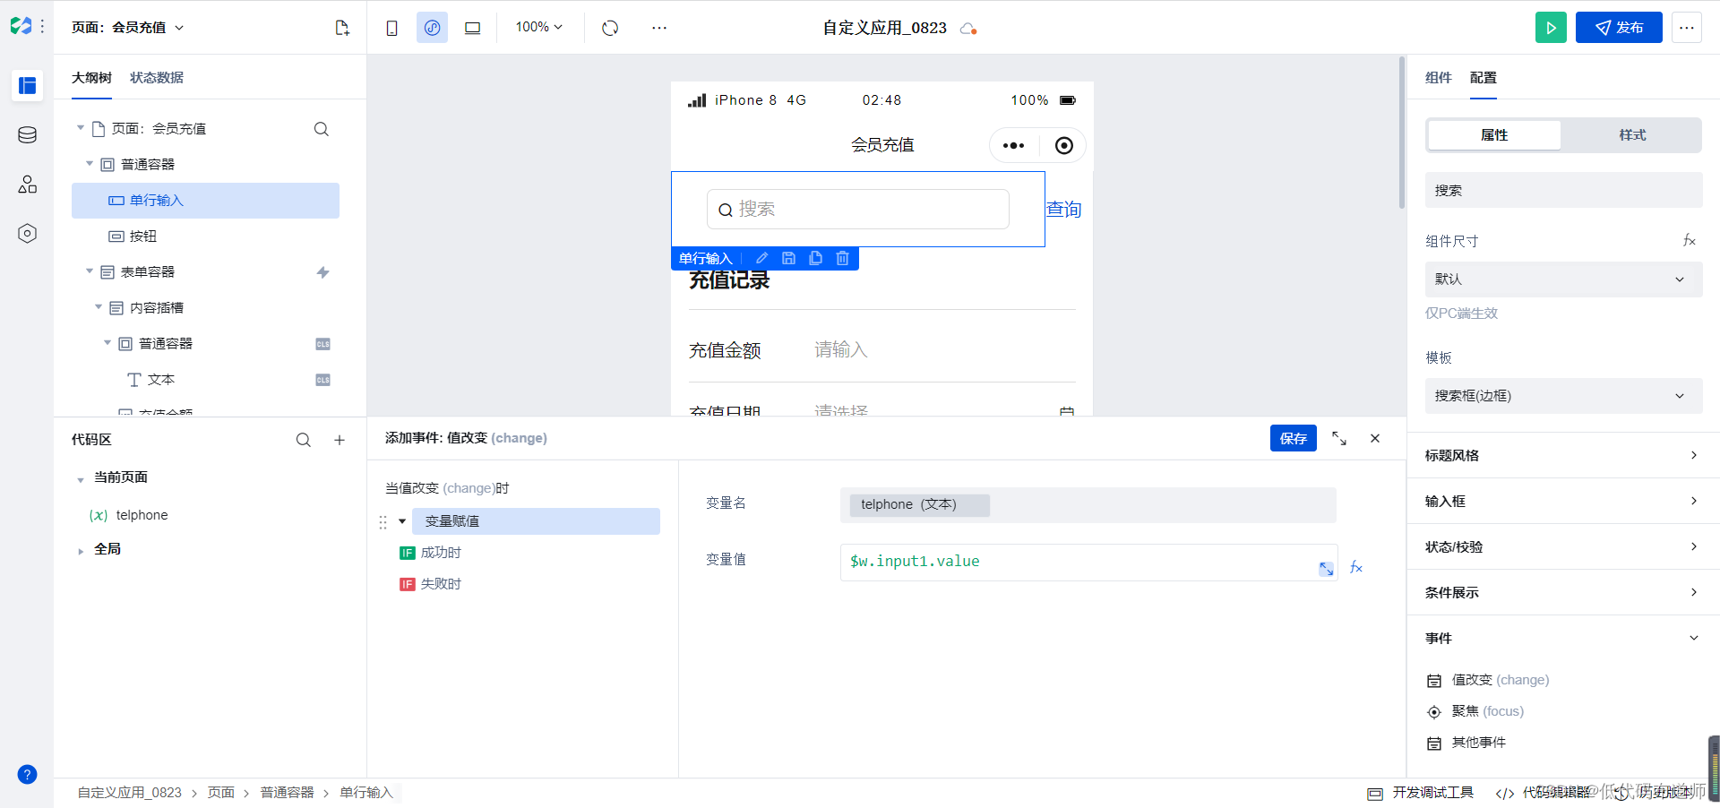Click 普通容器 in the bottom breadcrumb

point(287,793)
